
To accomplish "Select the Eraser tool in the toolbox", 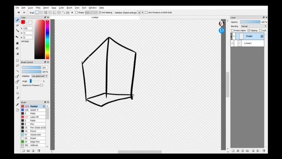I will (18, 25).
